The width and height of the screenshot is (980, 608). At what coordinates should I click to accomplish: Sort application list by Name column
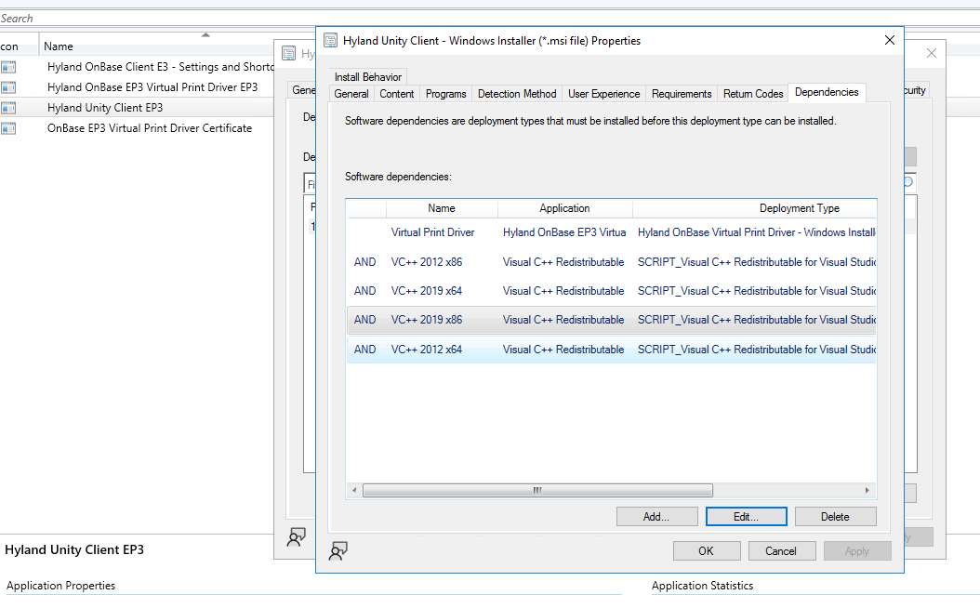click(x=156, y=46)
